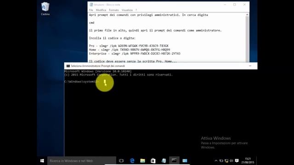Open the Formato menu in Notepad
Image resolution: width=294 pixels, height=165 pixels.
114,10
